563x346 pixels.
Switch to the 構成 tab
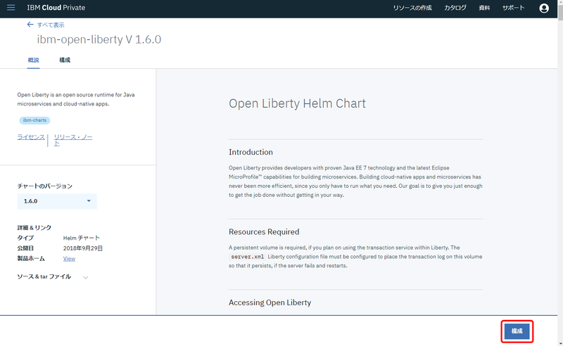coord(65,60)
